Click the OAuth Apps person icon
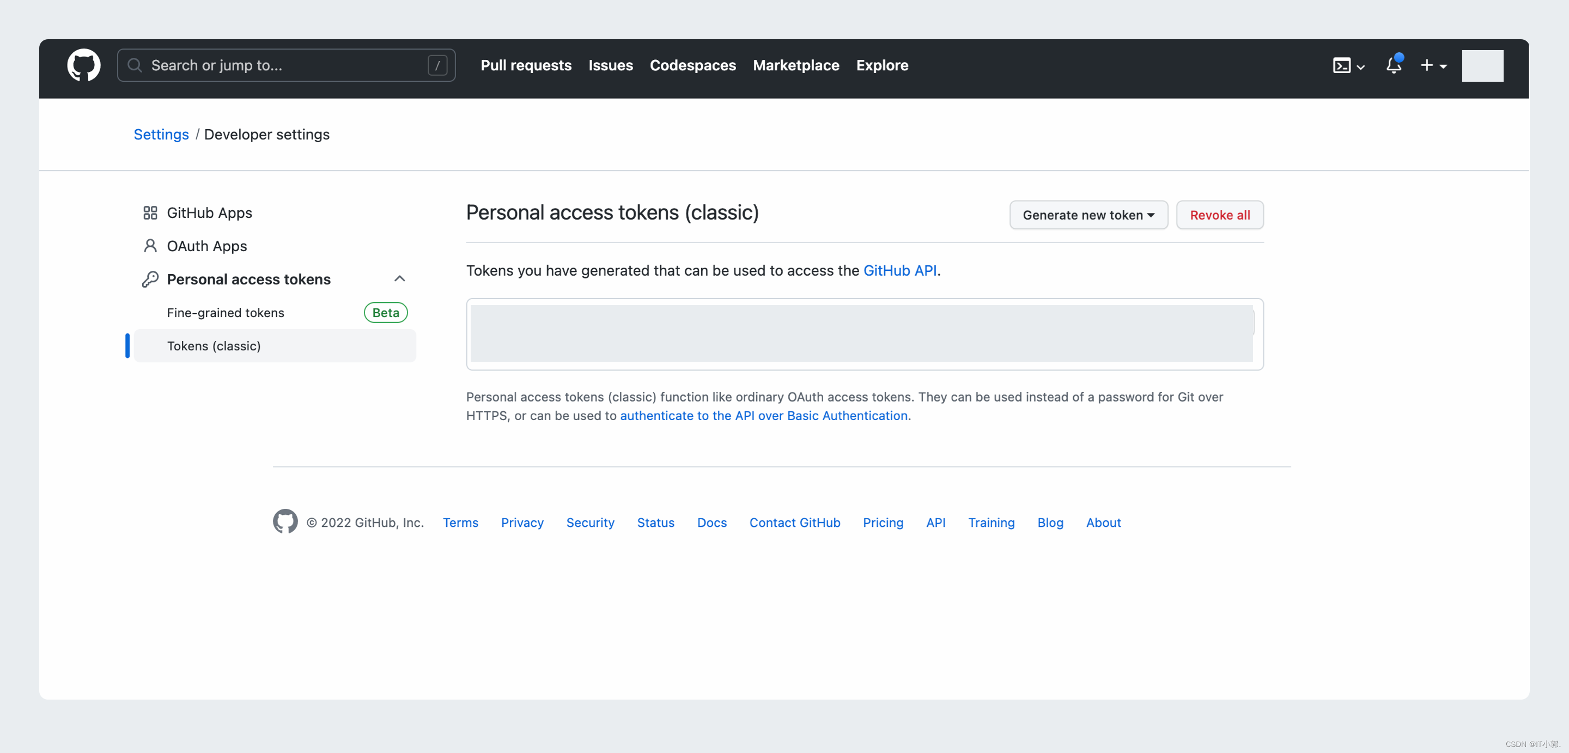 [150, 246]
